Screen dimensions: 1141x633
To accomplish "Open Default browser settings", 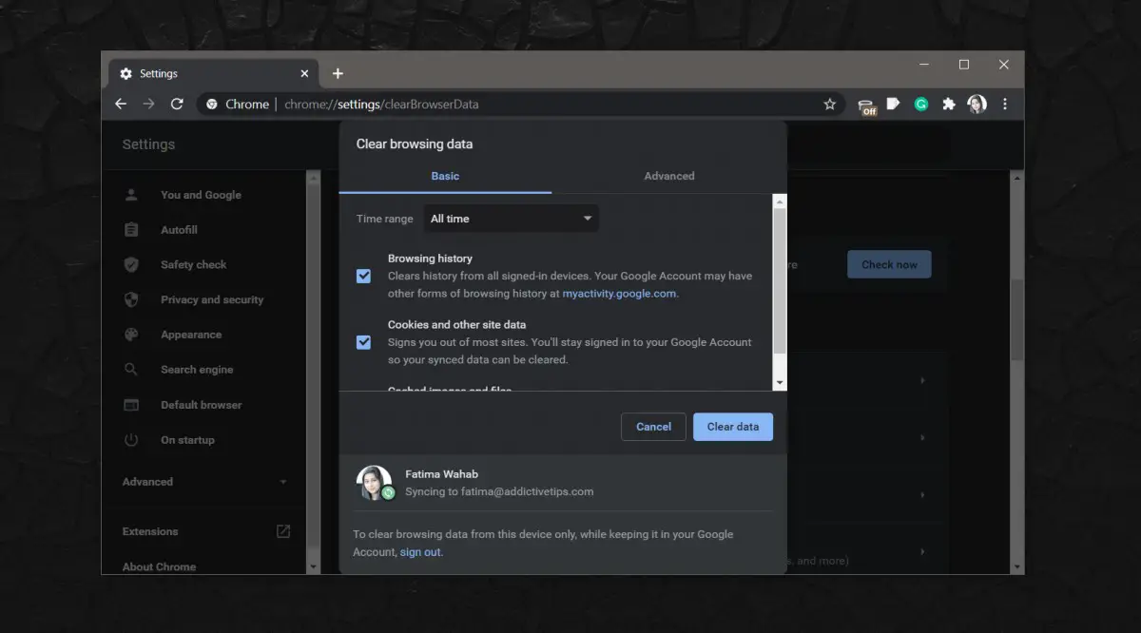I will (x=202, y=405).
